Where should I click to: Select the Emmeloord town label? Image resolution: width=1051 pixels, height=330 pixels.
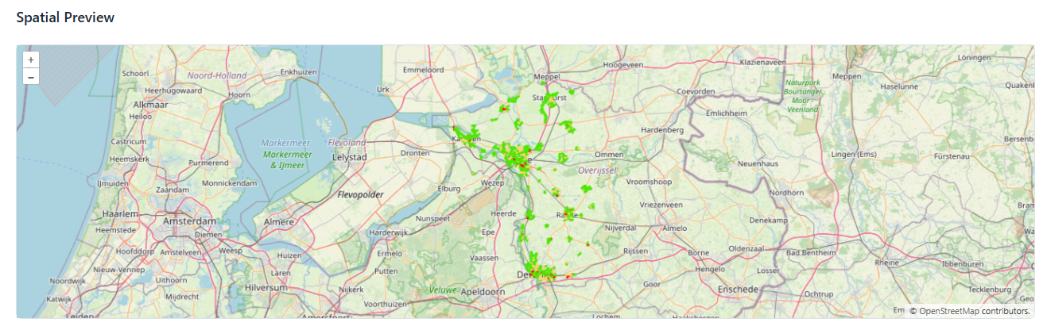coord(423,70)
